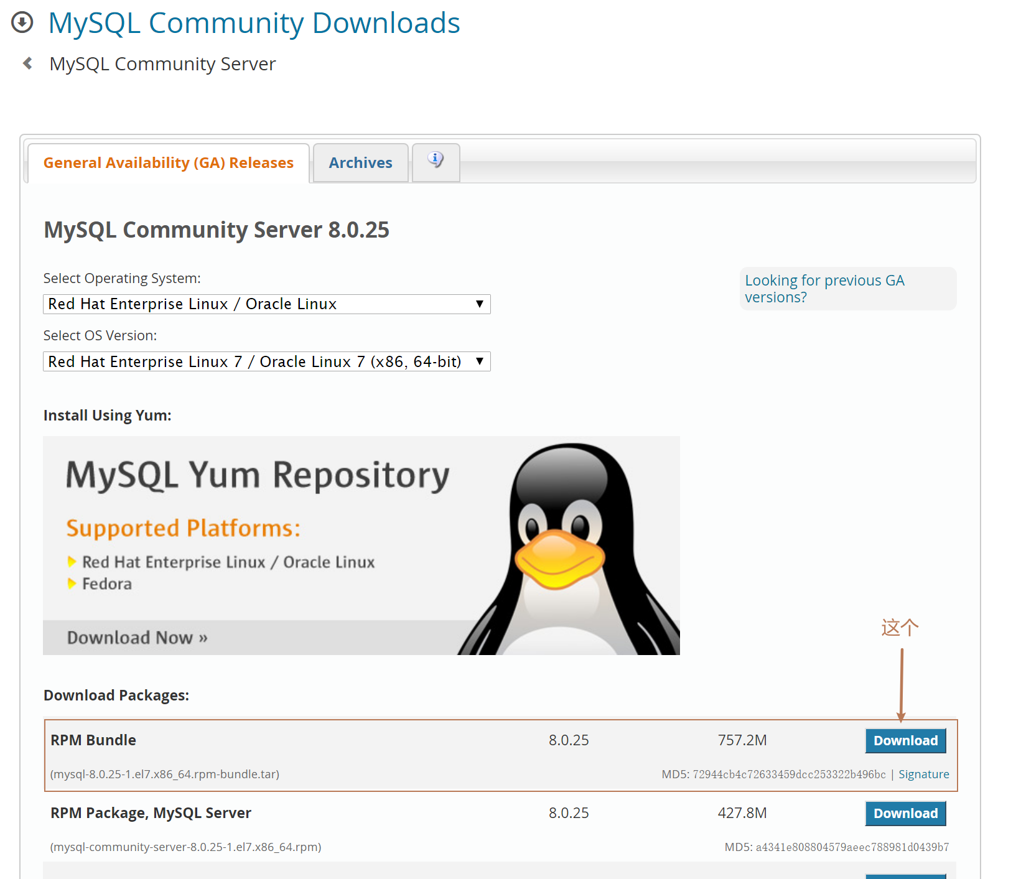Click the mysql-community-server-8.0.25-1.el7.x86_64.rpm filename
The width and height of the screenshot is (1016, 879).
[186, 847]
